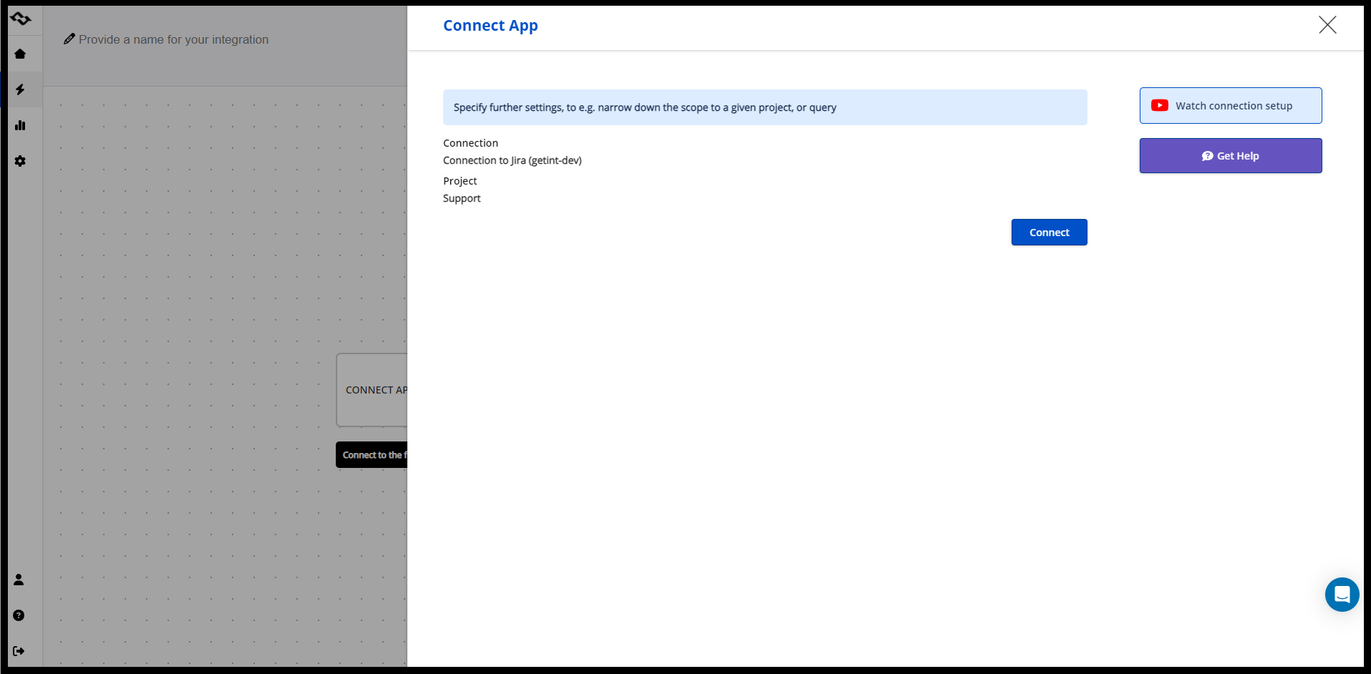Open the chat messenger bubble
Image resolution: width=1371 pixels, height=674 pixels.
(x=1342, y=595)
